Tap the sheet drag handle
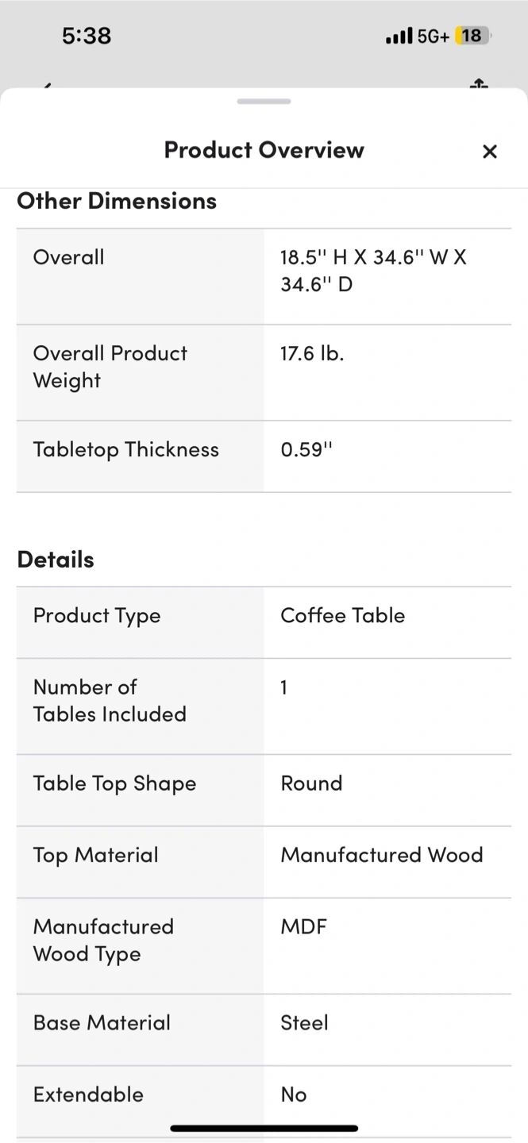Screen dimensions: 528x1143 pos(264,102)
